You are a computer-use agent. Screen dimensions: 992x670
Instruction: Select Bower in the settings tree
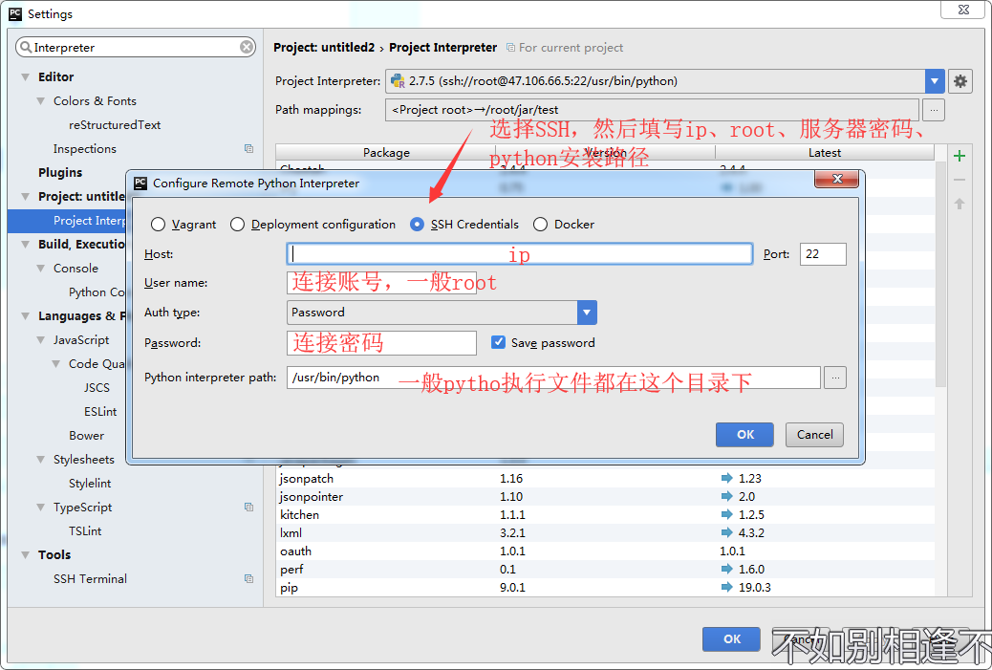click(x=86, y=435)
